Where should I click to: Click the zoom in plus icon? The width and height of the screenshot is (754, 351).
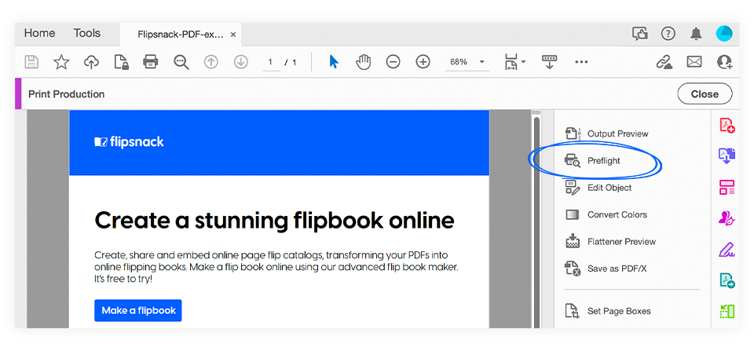point(423,61)
